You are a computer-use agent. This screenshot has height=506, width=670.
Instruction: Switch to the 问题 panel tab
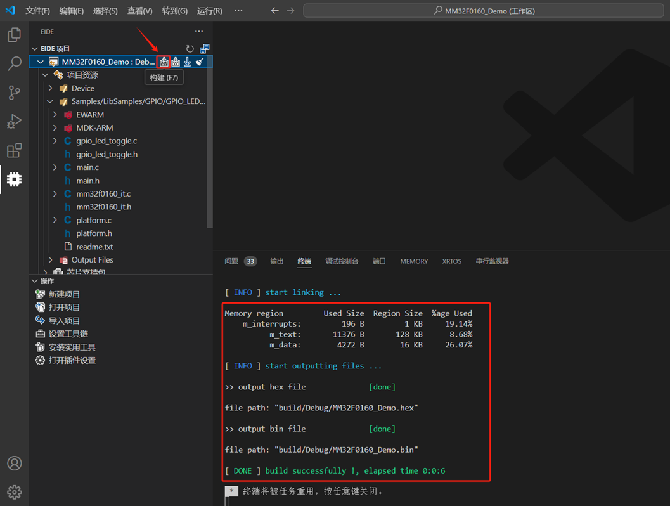[x=231, y=261]
